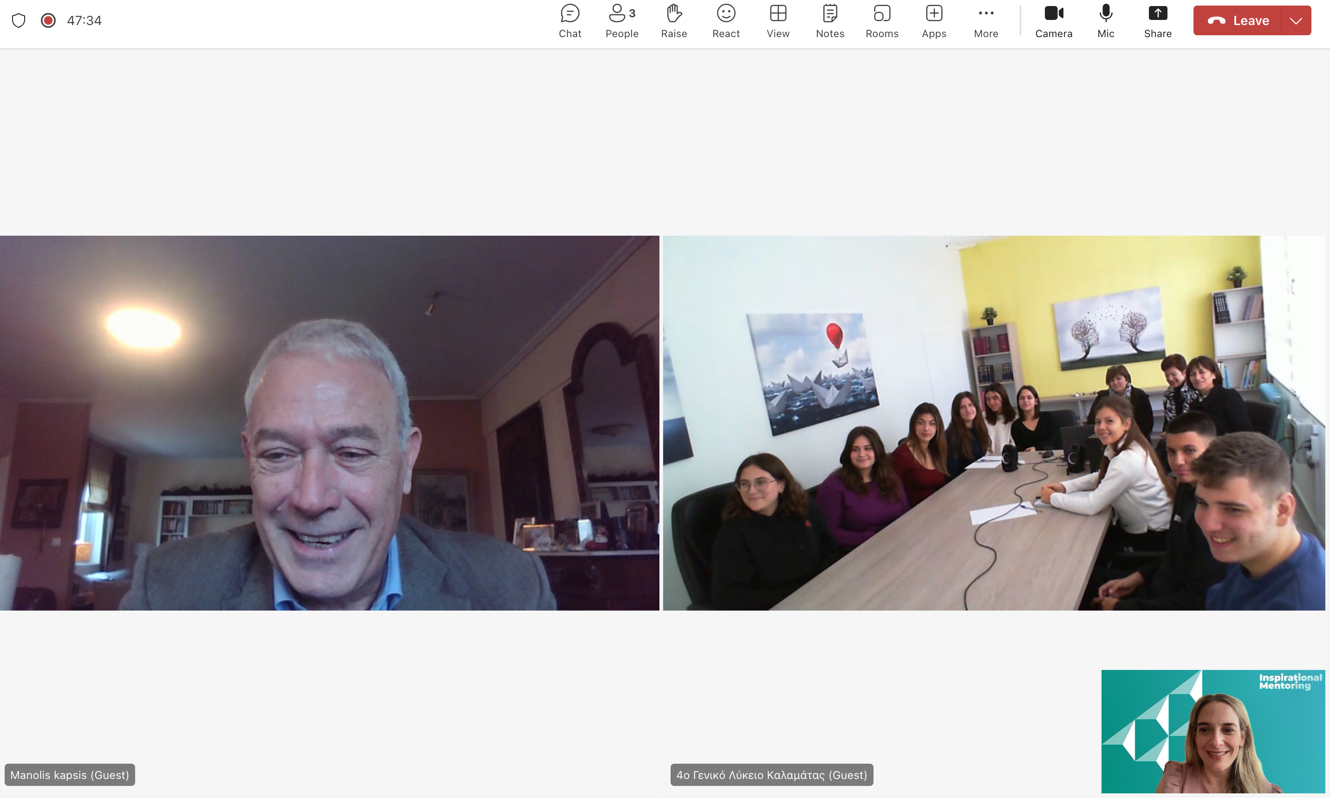1330x798 pixels.
Task: Click the red recording indicator
Action: [48, 20]
